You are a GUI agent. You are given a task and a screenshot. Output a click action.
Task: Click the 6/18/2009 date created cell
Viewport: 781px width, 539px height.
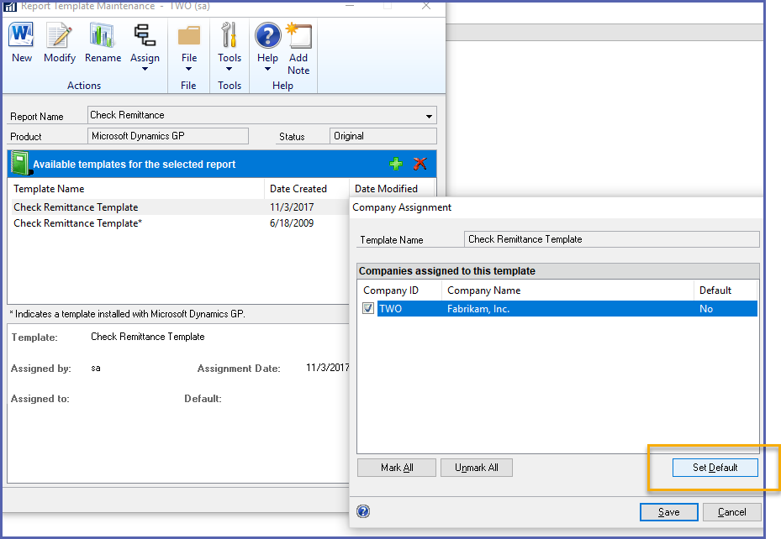click(x=292, y=223)
